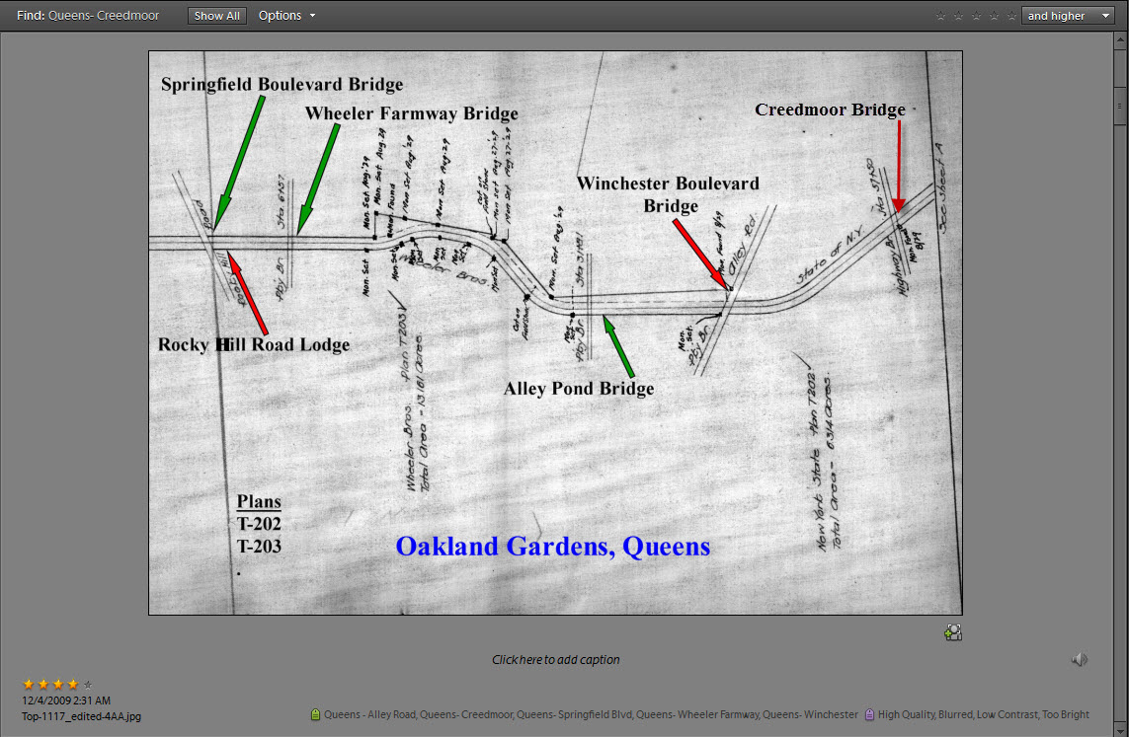Set the photo rating to two stars

click(x=42, y=684)
